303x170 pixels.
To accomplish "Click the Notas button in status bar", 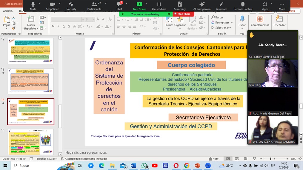I will [x=214, y=159].
